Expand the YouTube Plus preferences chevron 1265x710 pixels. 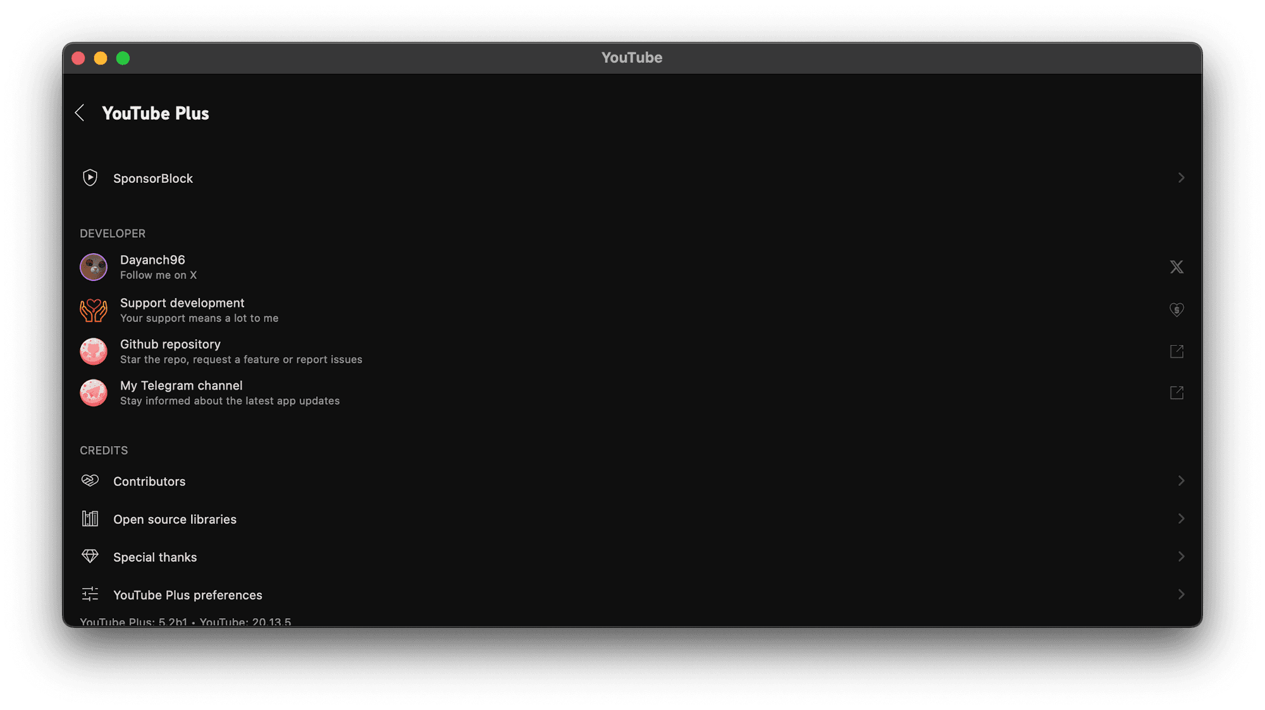1181,595
